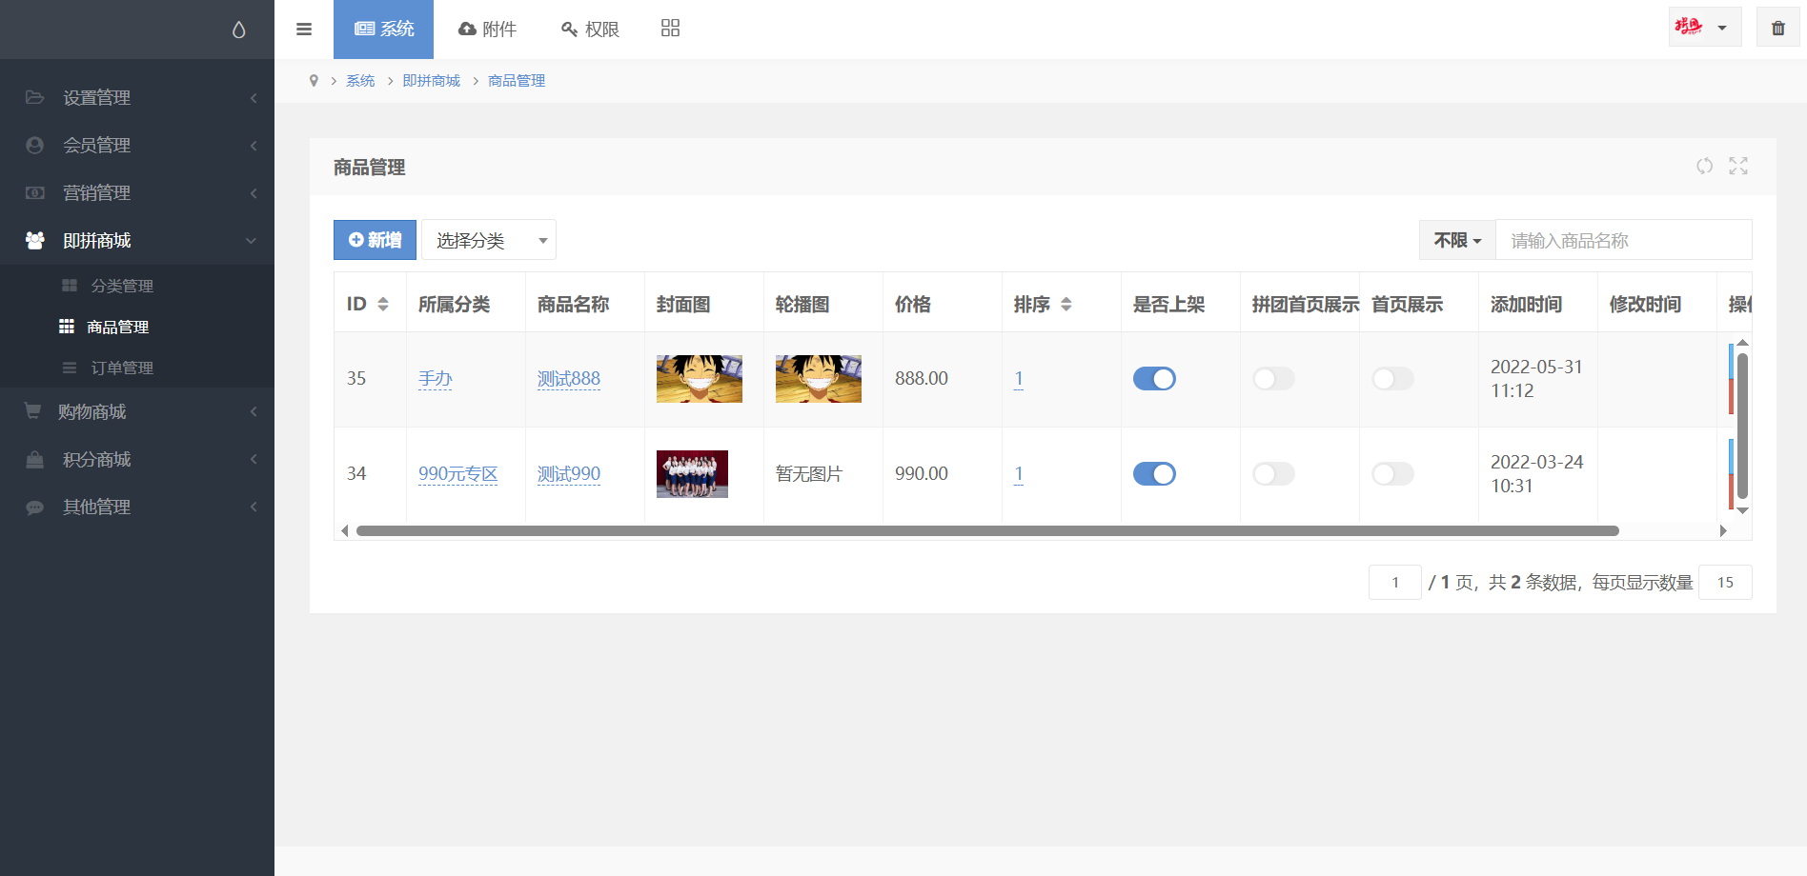Viewport: 1807px width, 876px height.
Task: Open 订单管理 in sidebar submenu
Action: pos(122,368)
